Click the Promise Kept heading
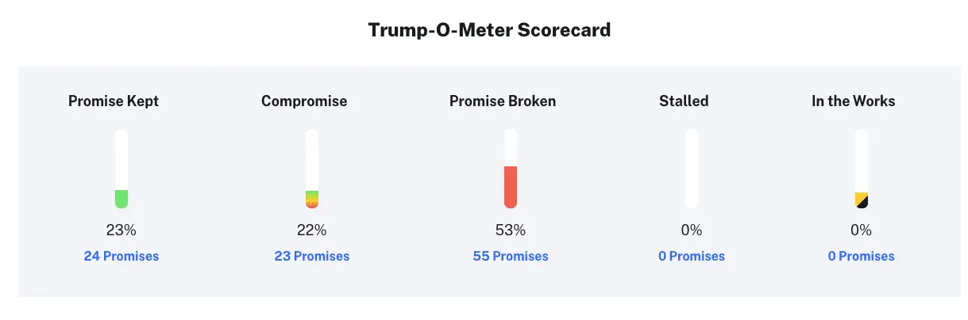 pyautogui.click(x=114, y=101)
